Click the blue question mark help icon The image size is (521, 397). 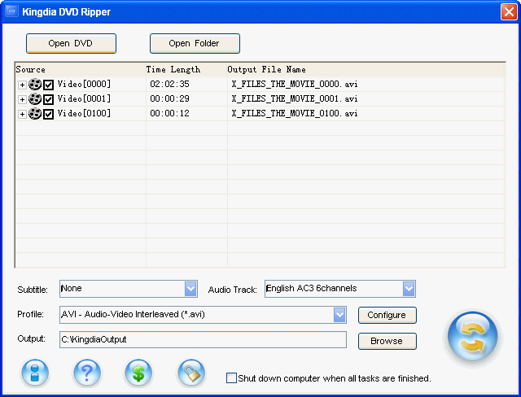tap(86, 373)
